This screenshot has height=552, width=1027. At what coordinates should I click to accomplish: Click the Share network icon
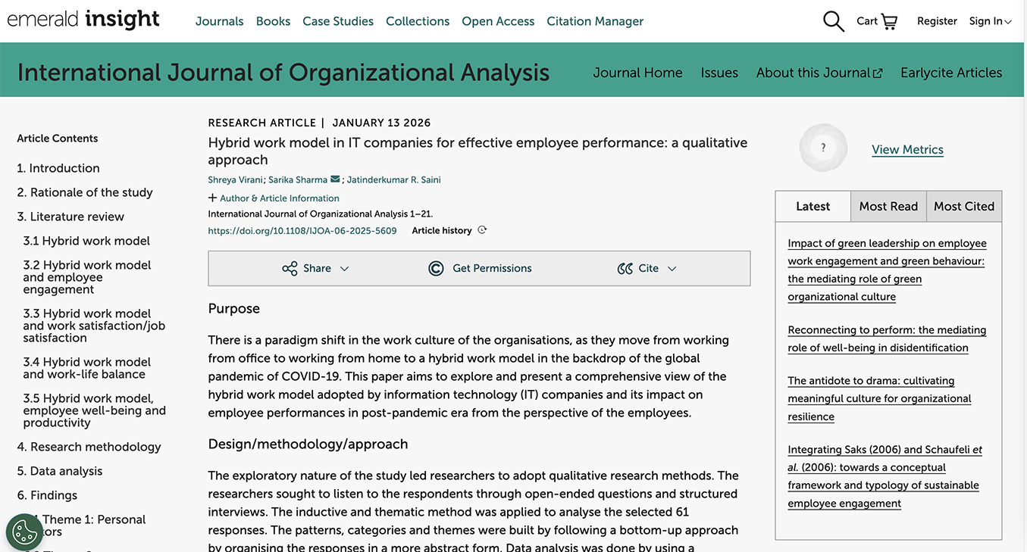(x=290, y=268)
